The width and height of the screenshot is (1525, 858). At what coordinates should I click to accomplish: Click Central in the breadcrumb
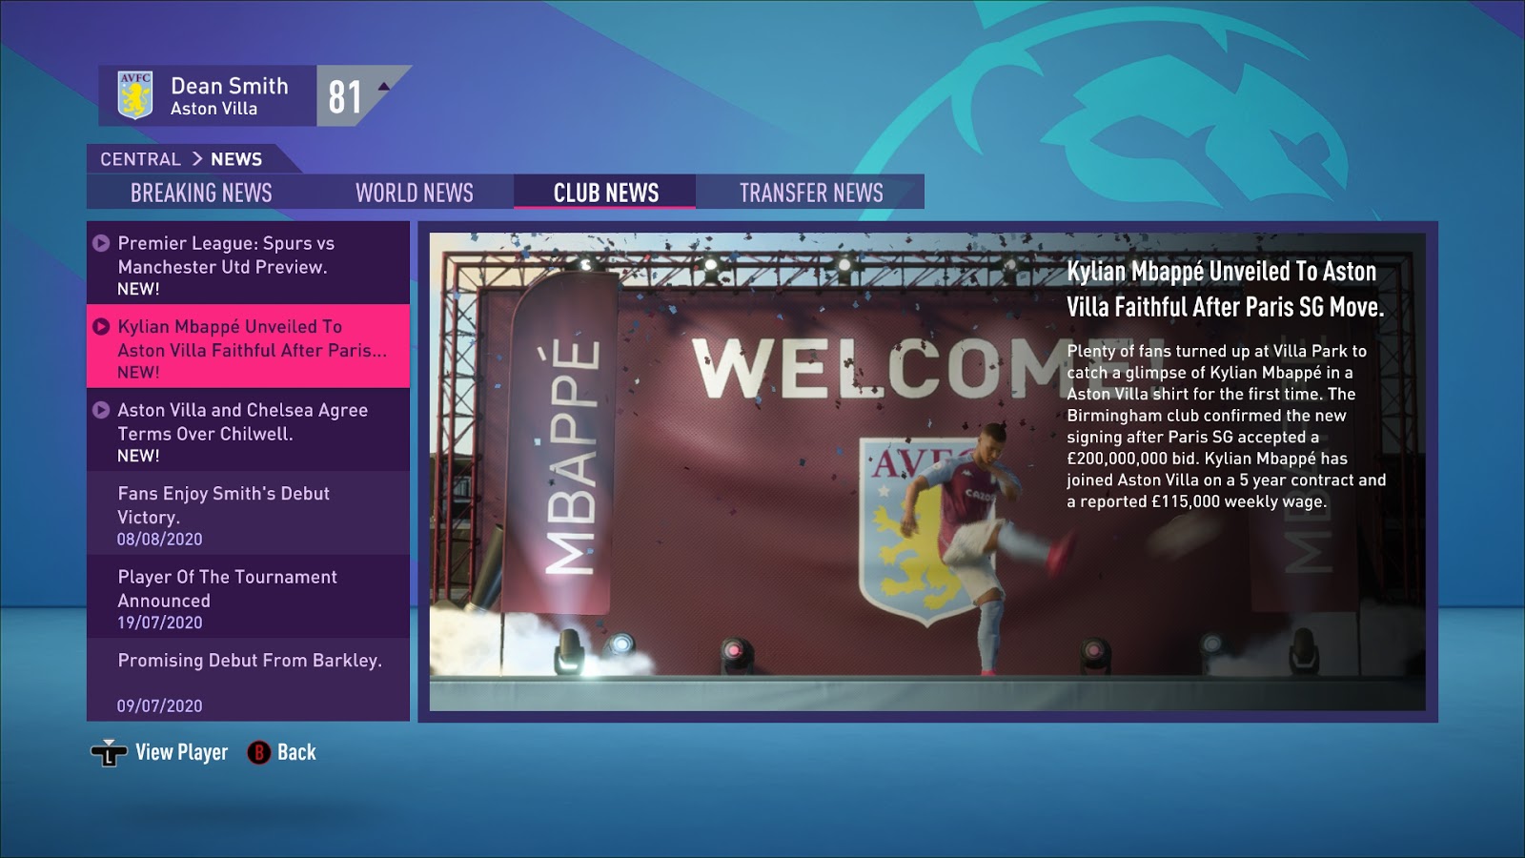pos(140,159)
